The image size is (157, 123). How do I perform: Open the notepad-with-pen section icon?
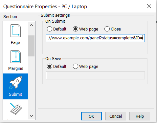(16, 109)
